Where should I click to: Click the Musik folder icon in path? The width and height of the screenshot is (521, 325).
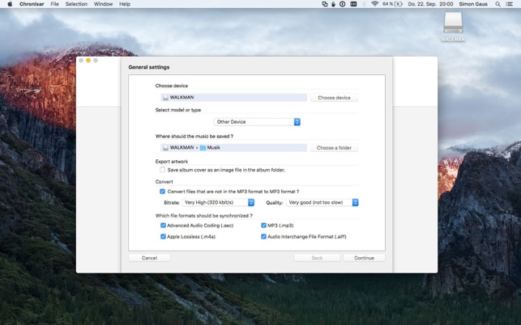click(x=203, y=148)
